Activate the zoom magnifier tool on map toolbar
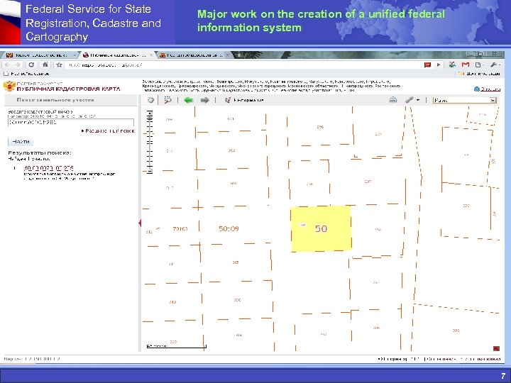The height and width of the screenshot is (383, 511). pyautogui.click(x=167, y=100)
